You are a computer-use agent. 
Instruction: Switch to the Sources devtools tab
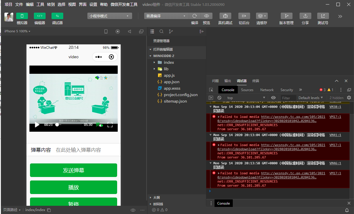point(247,90)
